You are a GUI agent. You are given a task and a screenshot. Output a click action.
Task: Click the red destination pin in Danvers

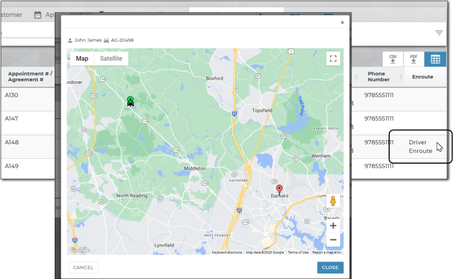279,190
